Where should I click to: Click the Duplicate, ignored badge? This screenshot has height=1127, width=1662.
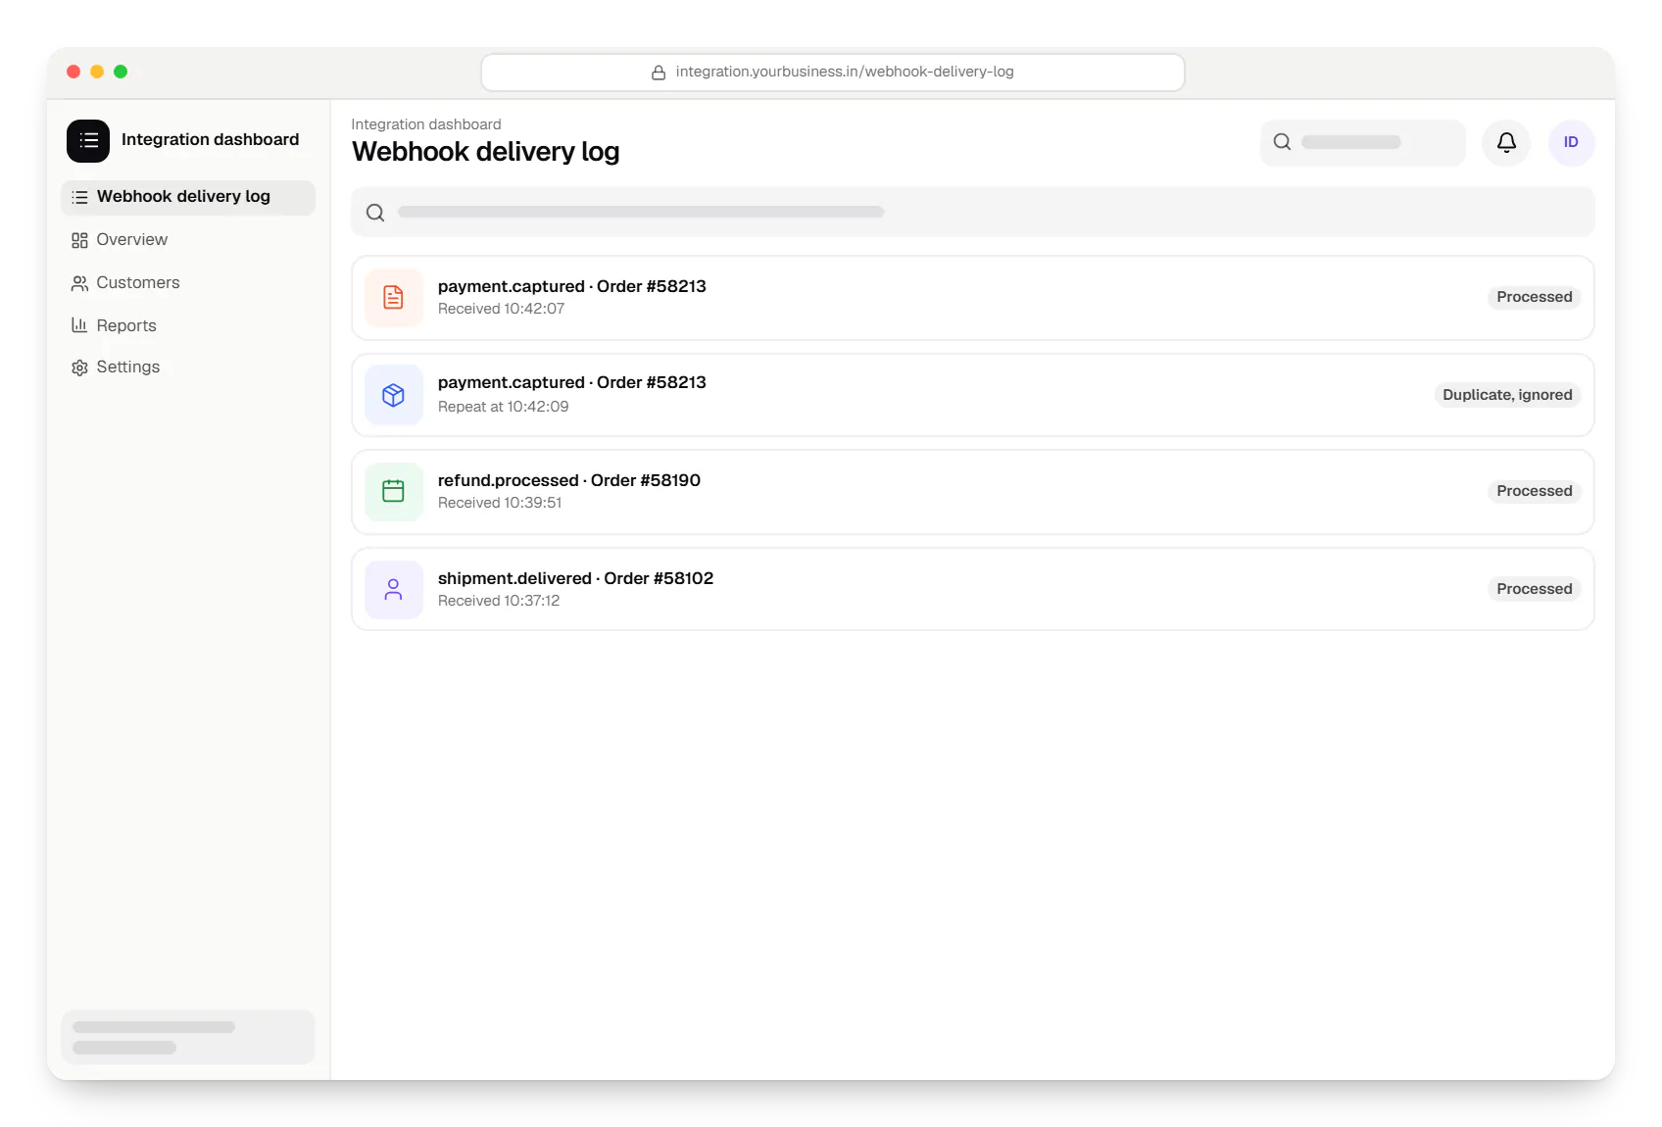click(1507, 395)
